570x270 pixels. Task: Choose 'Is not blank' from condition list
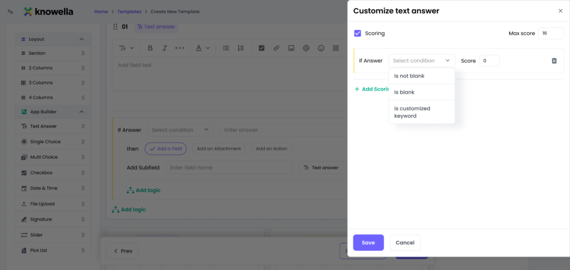[x=409, y=76]
